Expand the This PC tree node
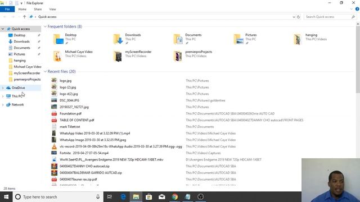Image resolution: width=360 pixels, height=202 pixels. click(3, 96)
